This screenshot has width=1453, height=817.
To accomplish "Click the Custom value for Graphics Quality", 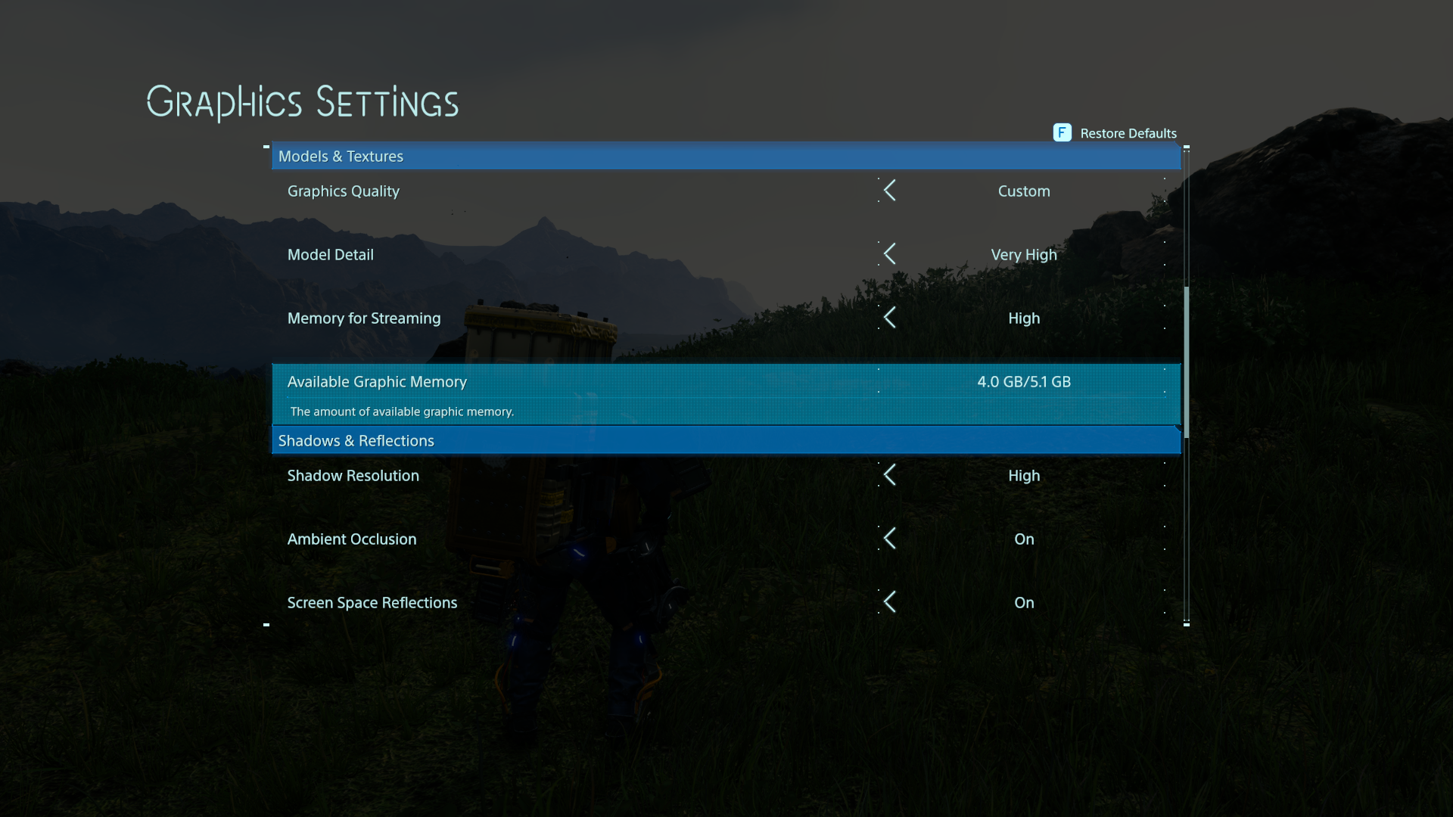I will 1024,191.
